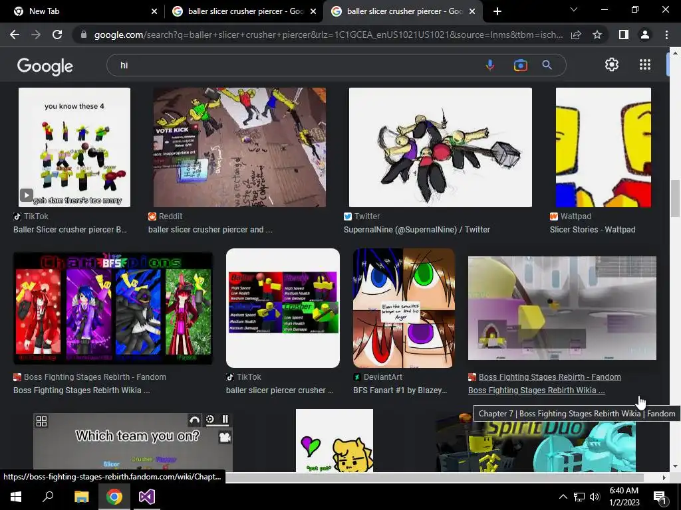Open the Reddit vote kick image

pos(239,147)
